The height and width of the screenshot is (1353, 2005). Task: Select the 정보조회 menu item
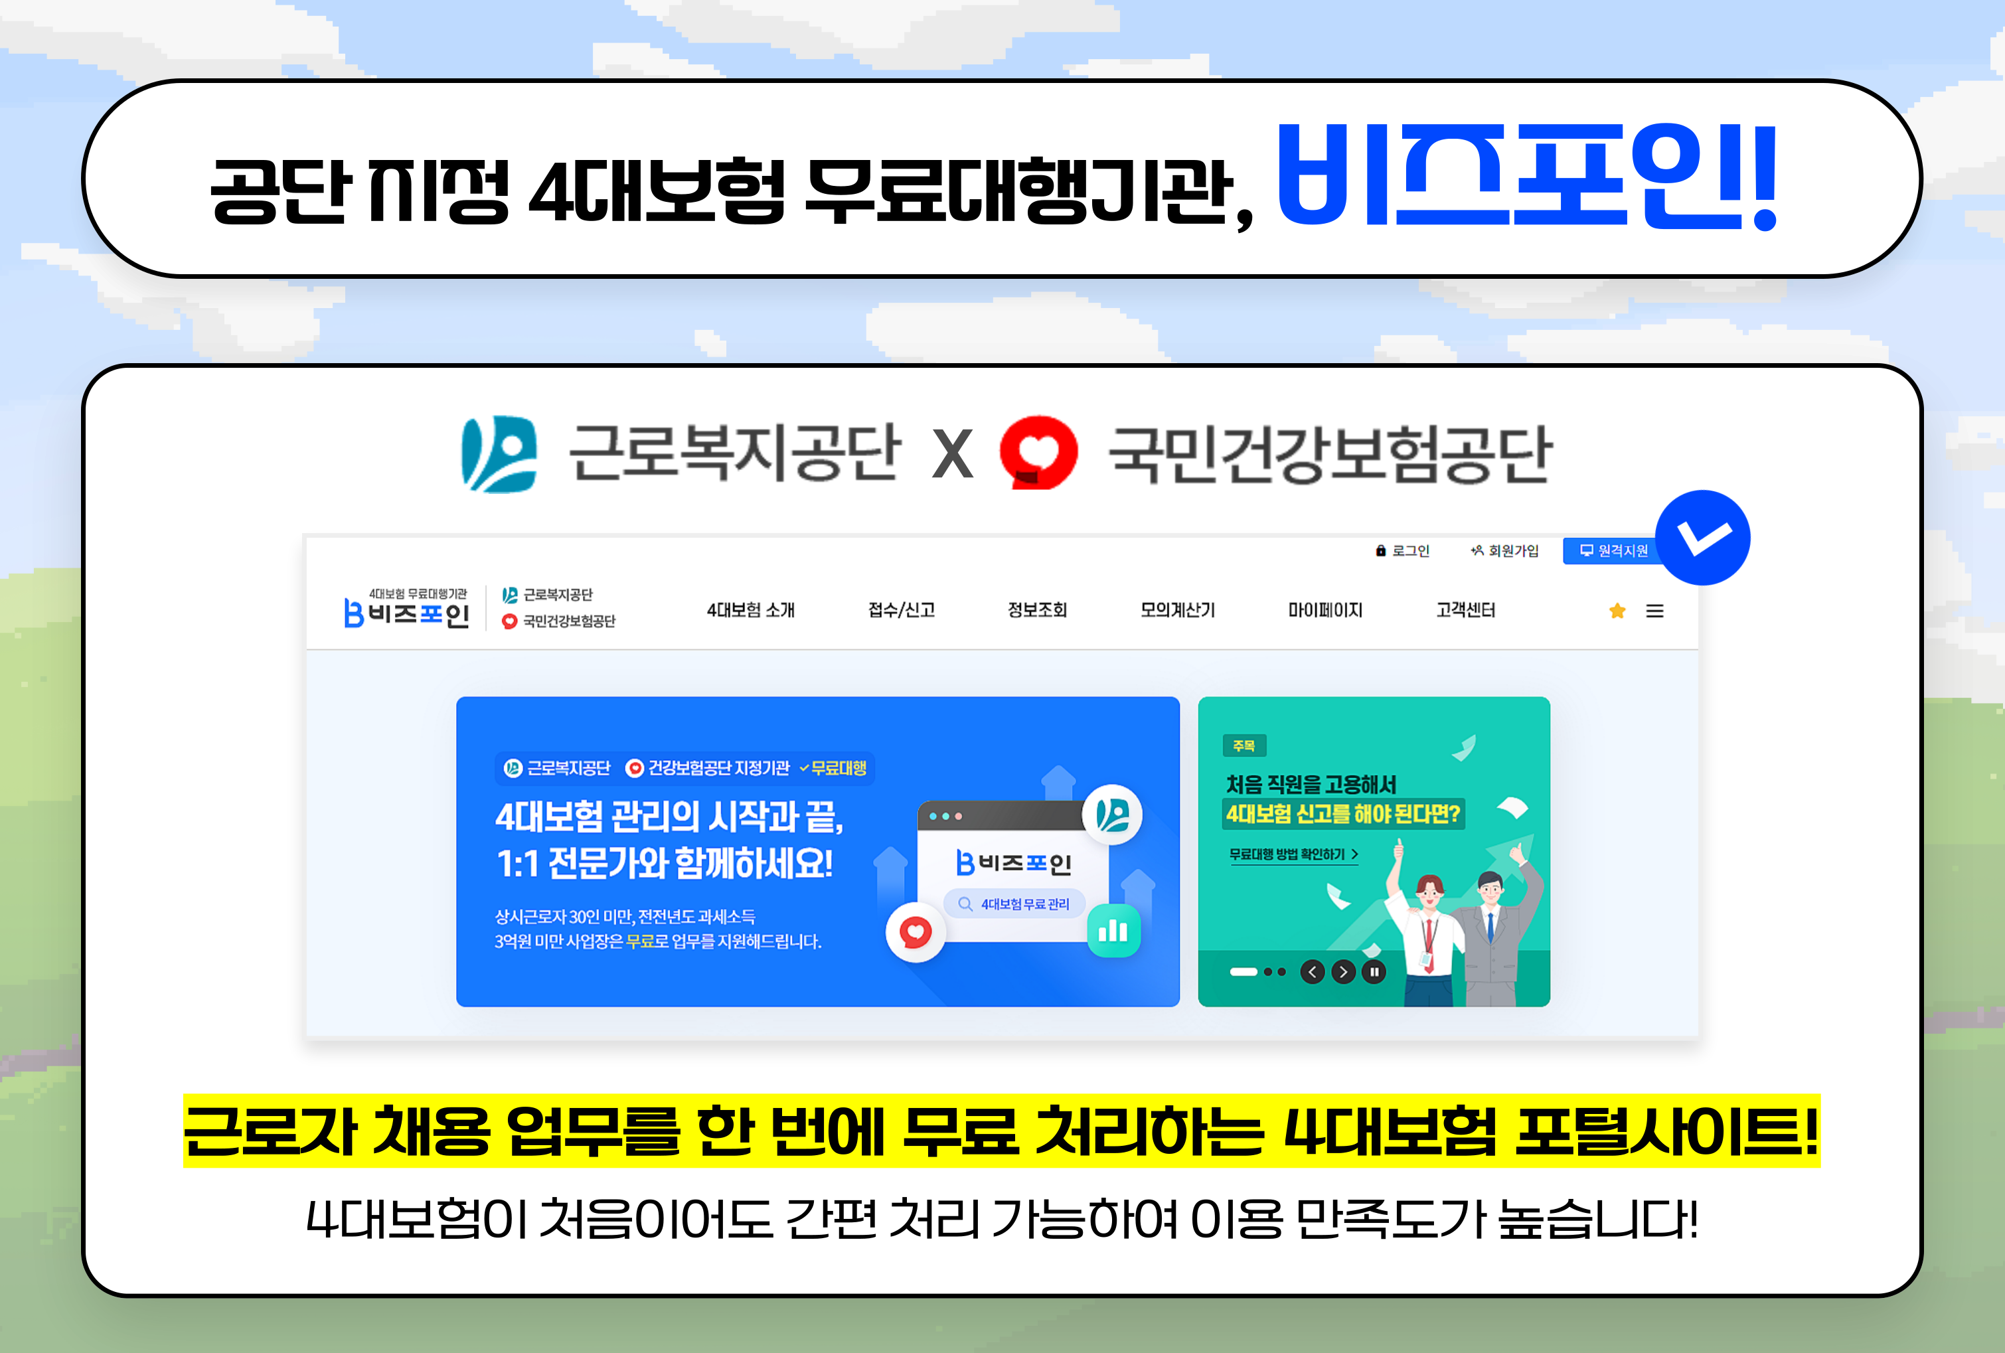[1037, 610]
